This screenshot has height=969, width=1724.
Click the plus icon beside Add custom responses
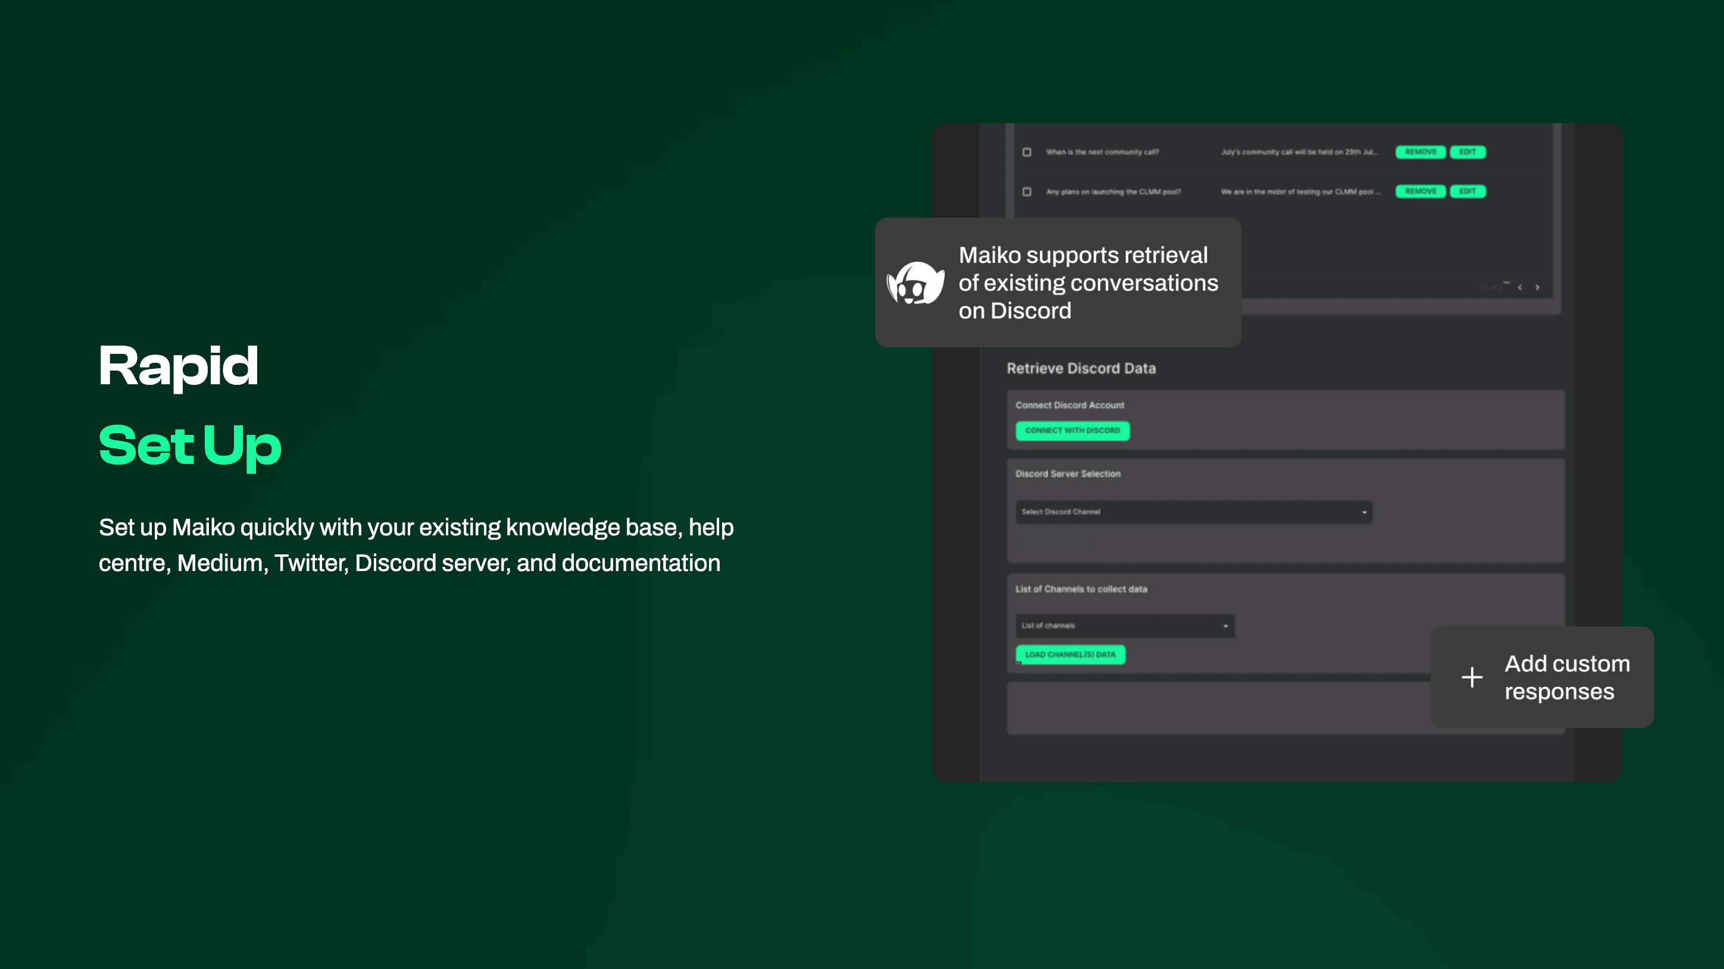pos(1472,678)
